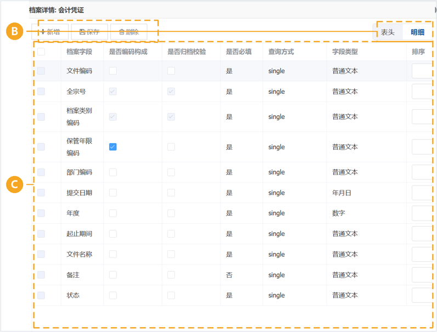Viewport: 437px width, 332px height.
Task: Select the row checkbox for 备注
Action: [x=41, y=275]
